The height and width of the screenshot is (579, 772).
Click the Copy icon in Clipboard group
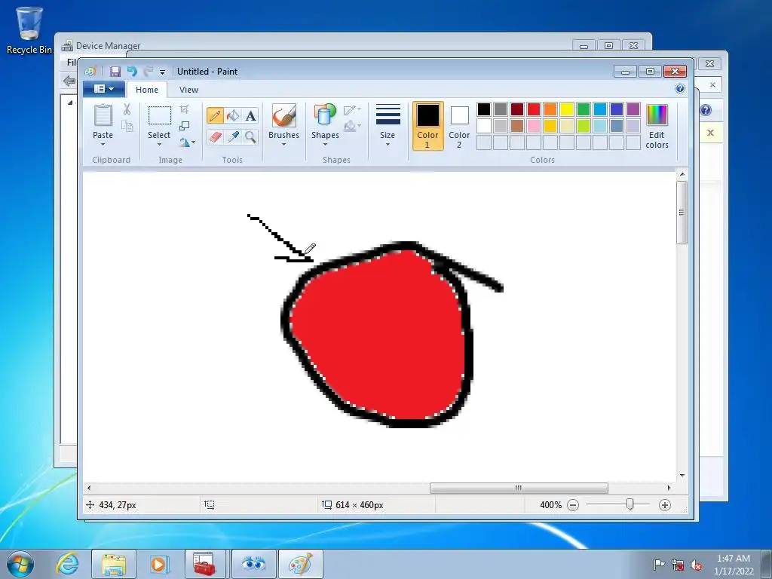(127, 127)
